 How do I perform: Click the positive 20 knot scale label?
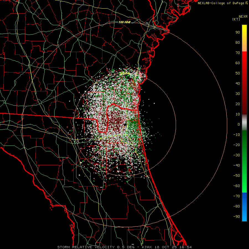238,104
